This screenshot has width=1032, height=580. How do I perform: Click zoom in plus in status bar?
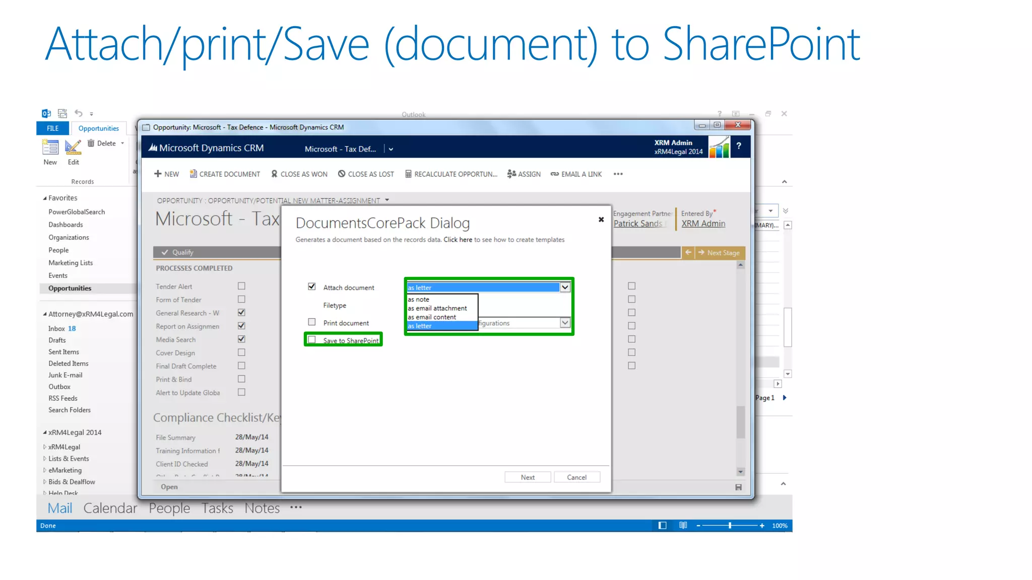762,526
